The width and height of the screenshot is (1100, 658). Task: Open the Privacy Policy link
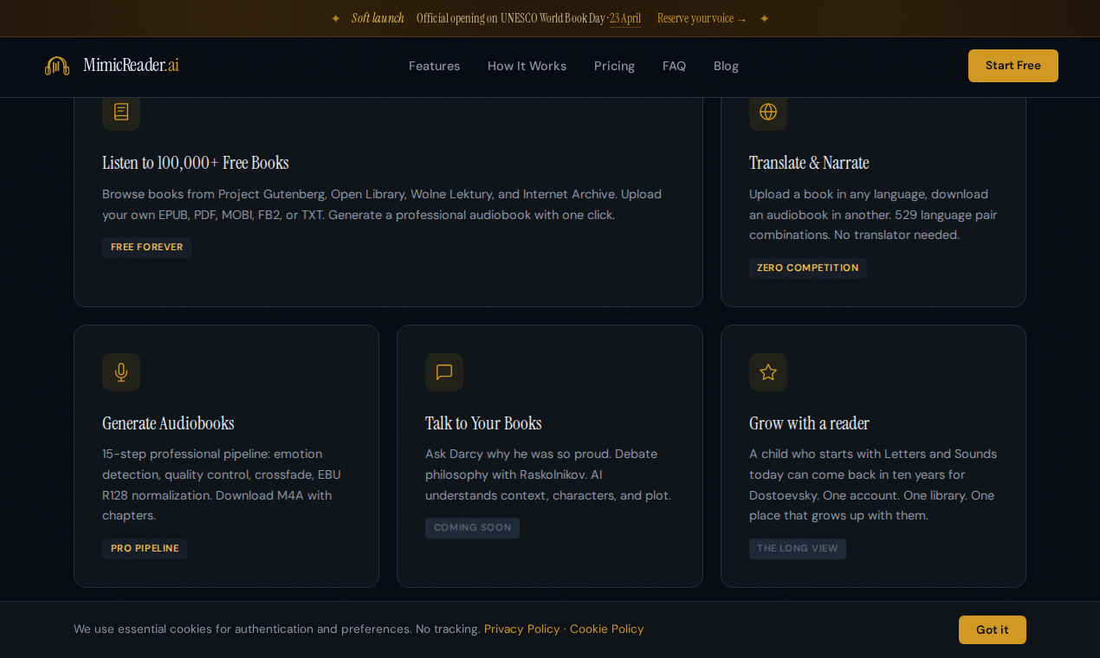[521, 629]
